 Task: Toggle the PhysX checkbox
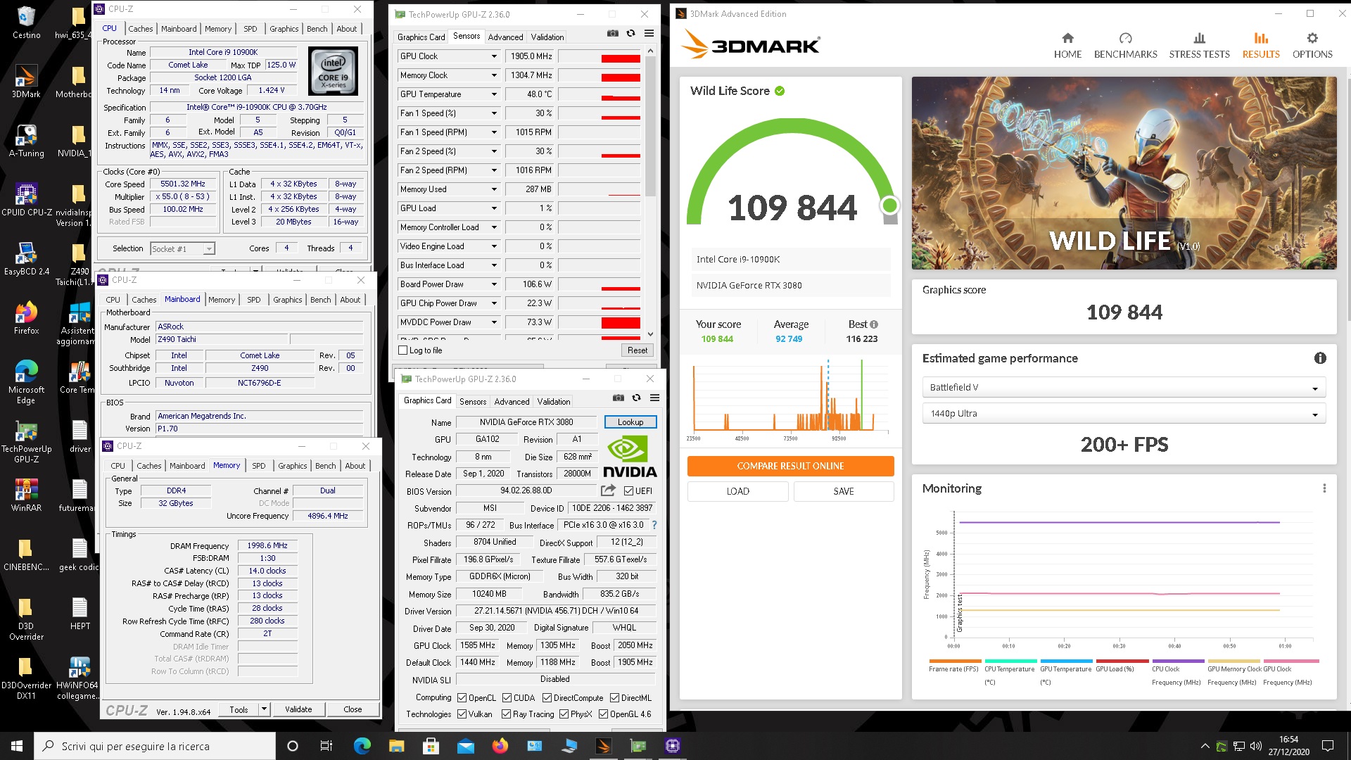(x=564, y=714)
